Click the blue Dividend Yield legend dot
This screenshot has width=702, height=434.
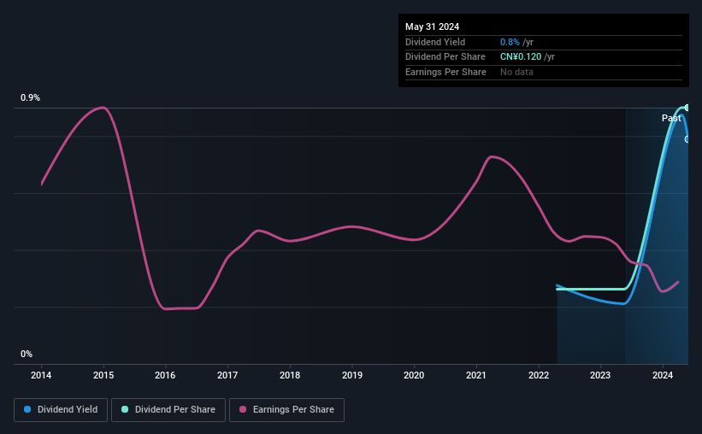(27, 409)
